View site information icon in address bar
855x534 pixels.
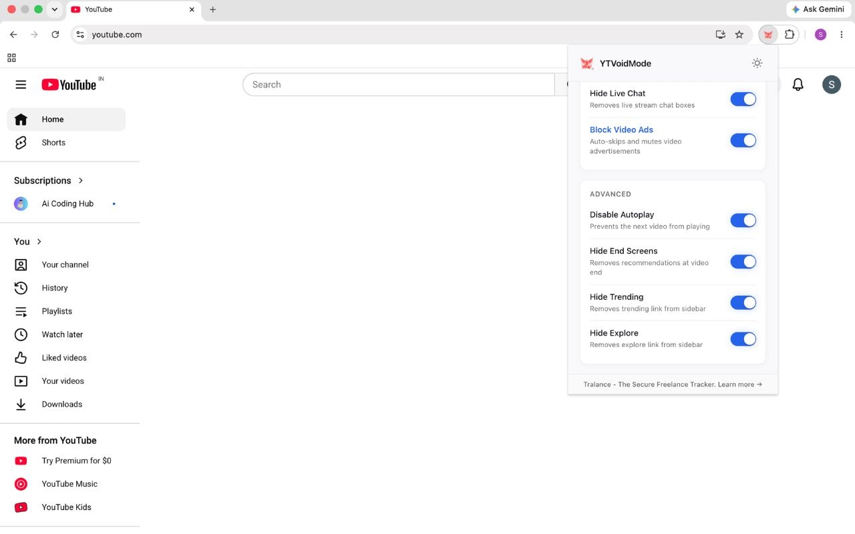80,35
